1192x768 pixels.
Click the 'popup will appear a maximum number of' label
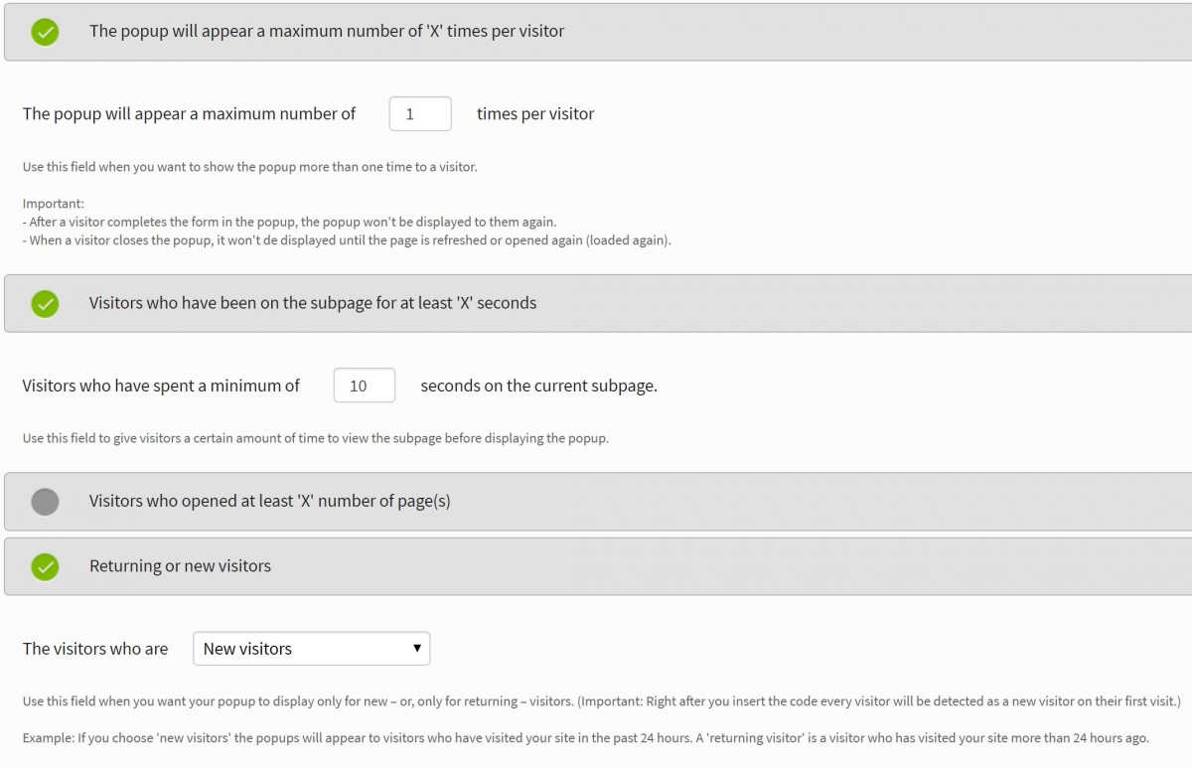(x=189, y=114)
